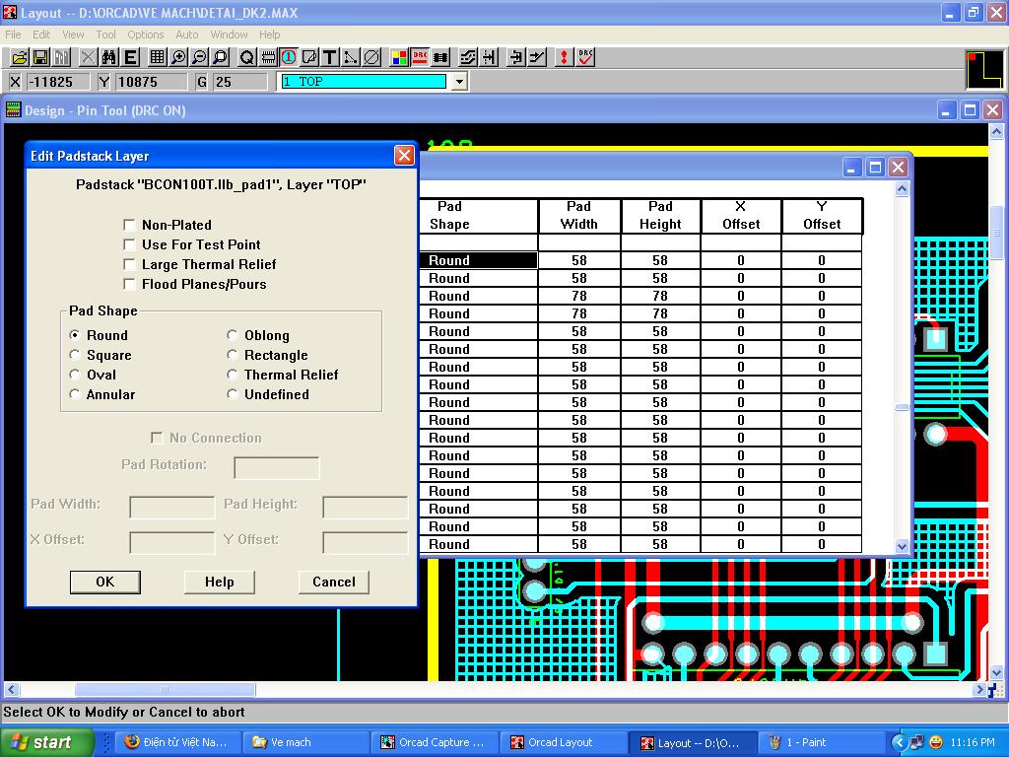Select the Error tool slashed-circle icon
Image resolution: width=1009 pixels, height=757 pixels.
(x=371, y=58)
